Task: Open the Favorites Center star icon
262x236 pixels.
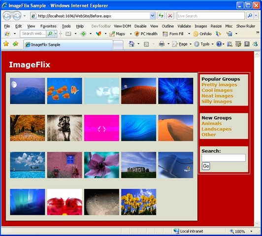Action: 6,44
